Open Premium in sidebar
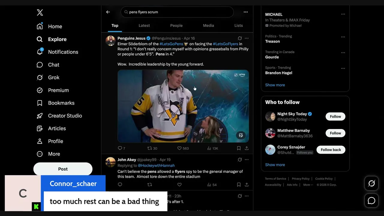The height and width of the screenshot is (216, 384). coord(53,90)
